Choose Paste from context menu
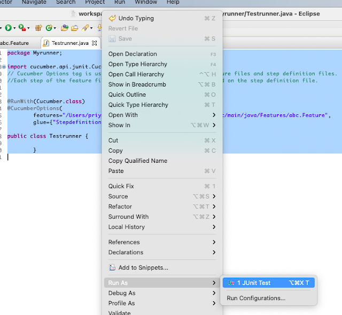Screen dimensions: 342x315 162,171
